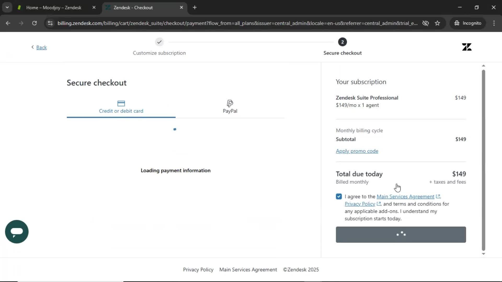Open Main Services Agreement link in agreement text

point(405,196)
